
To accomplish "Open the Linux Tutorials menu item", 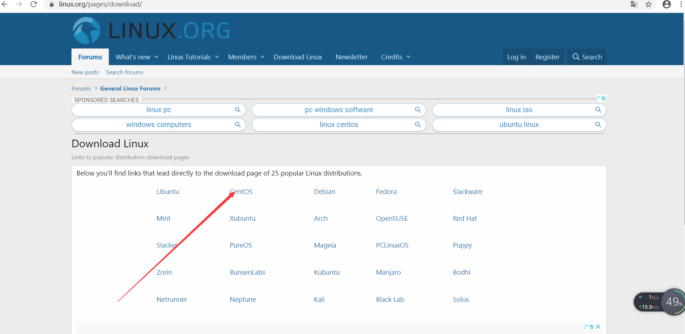I will (x=189, y=57).
